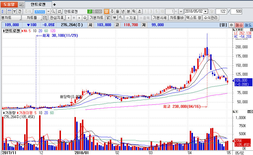Click the 수식관리 button
Image resolution: width=253 pixels, height=155 pixels.
click(211, 18)
